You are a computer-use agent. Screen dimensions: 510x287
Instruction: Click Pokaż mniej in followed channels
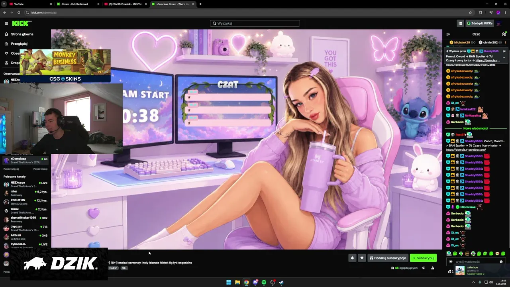(40, 169)
